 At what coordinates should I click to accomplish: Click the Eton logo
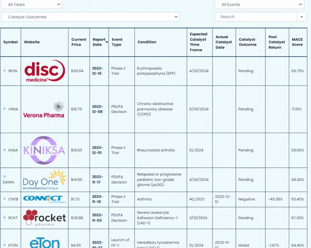[x=45, y=243]
